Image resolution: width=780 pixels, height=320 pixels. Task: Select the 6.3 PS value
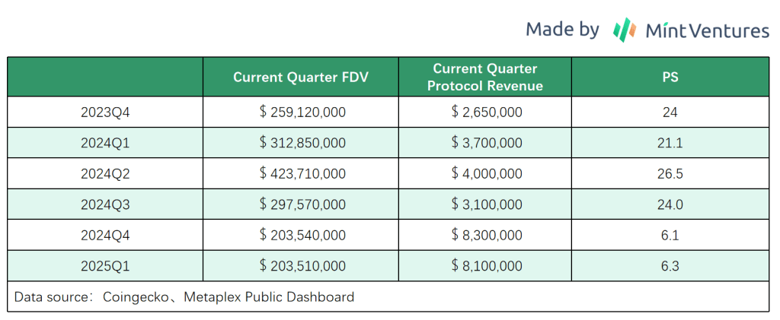click(x=670, y=266)
